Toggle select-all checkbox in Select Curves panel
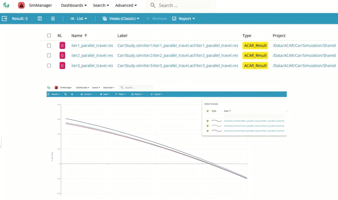This screenshot has height=200, width=338. tap(207, 111)
